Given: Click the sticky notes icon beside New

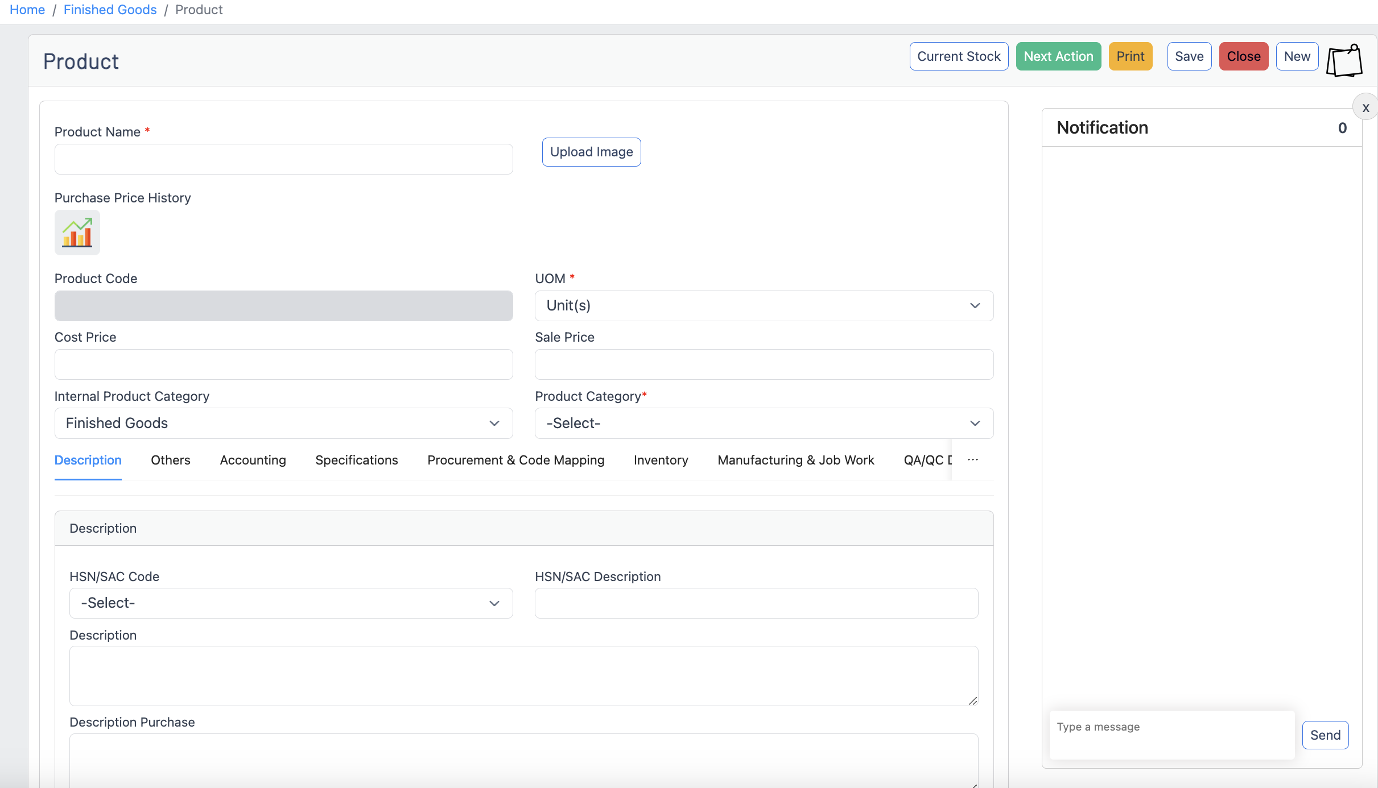Looking at the screenshot, I should click(x=1344, y=61).
